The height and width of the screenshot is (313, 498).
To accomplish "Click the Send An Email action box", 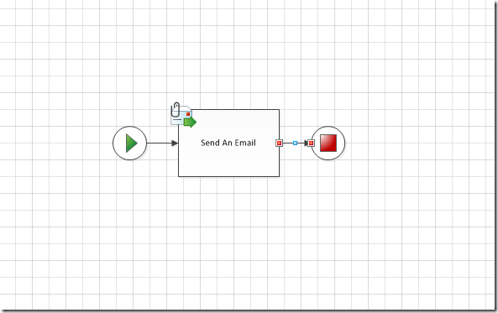I will pos(229,143).
